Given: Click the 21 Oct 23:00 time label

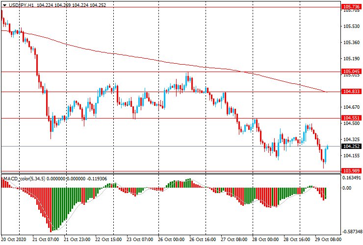Looking at the screenshot, I should 77,239.
